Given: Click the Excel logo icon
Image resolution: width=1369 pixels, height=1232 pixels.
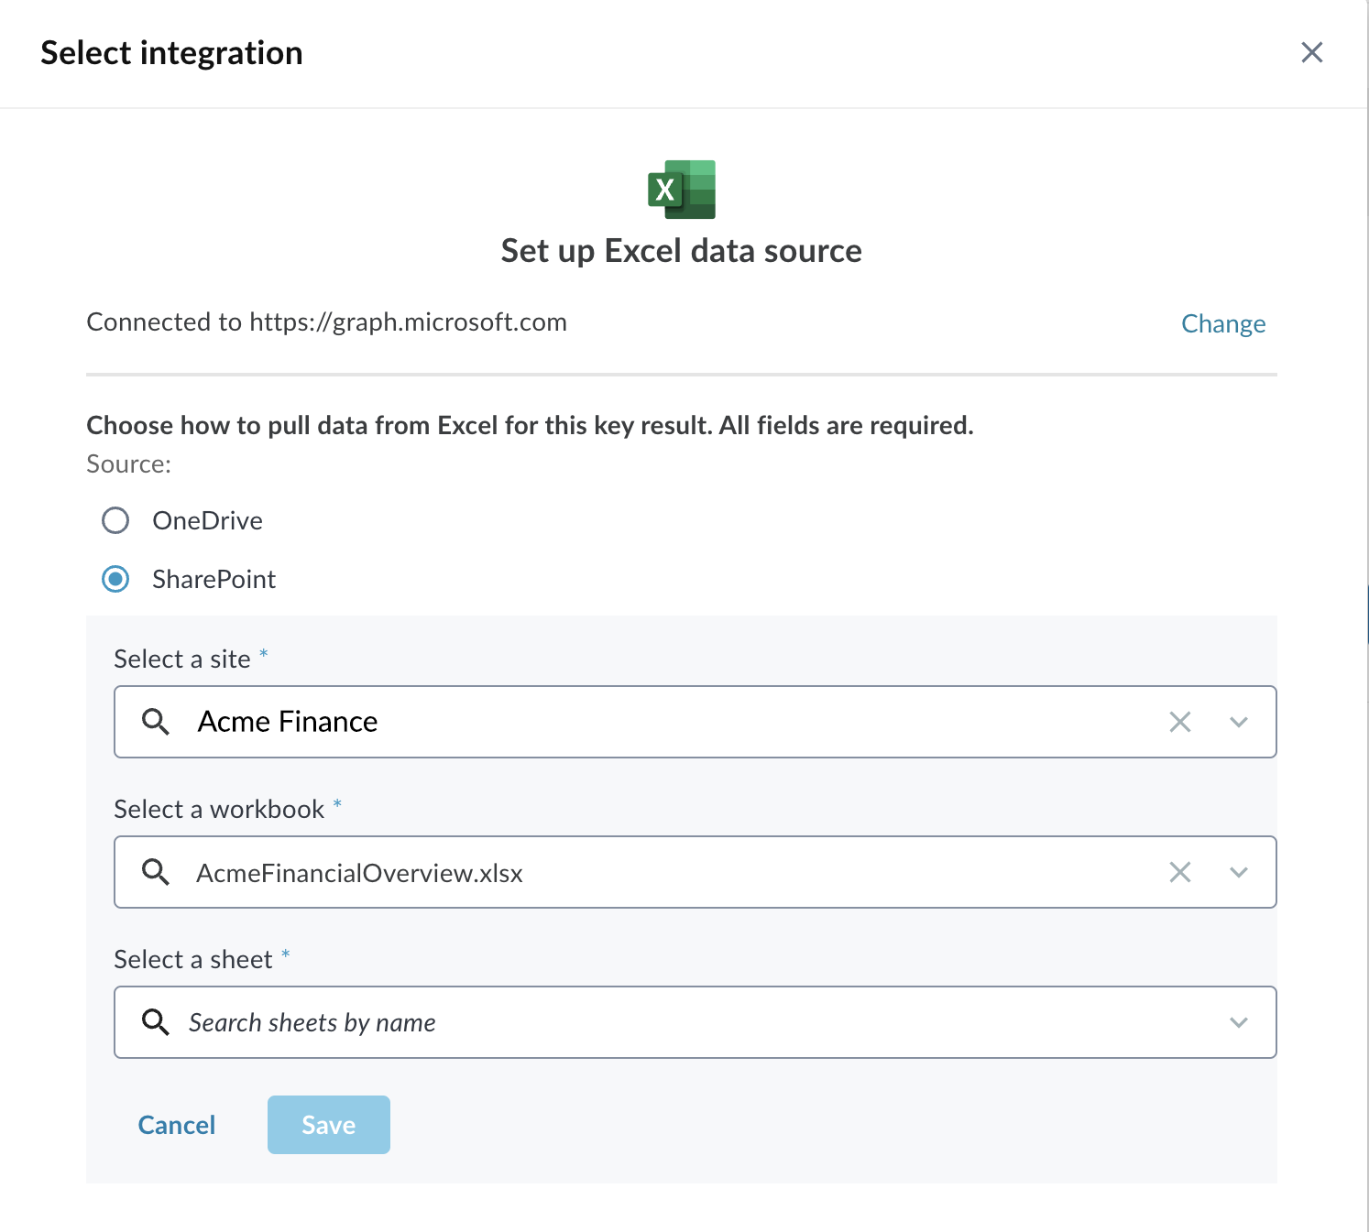Looking at the screenshot, I should pos(682,190).
